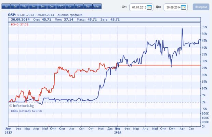Screen dimensions: 212x137
Task: Select the 1d time range button
Action: tap(6, 7)
